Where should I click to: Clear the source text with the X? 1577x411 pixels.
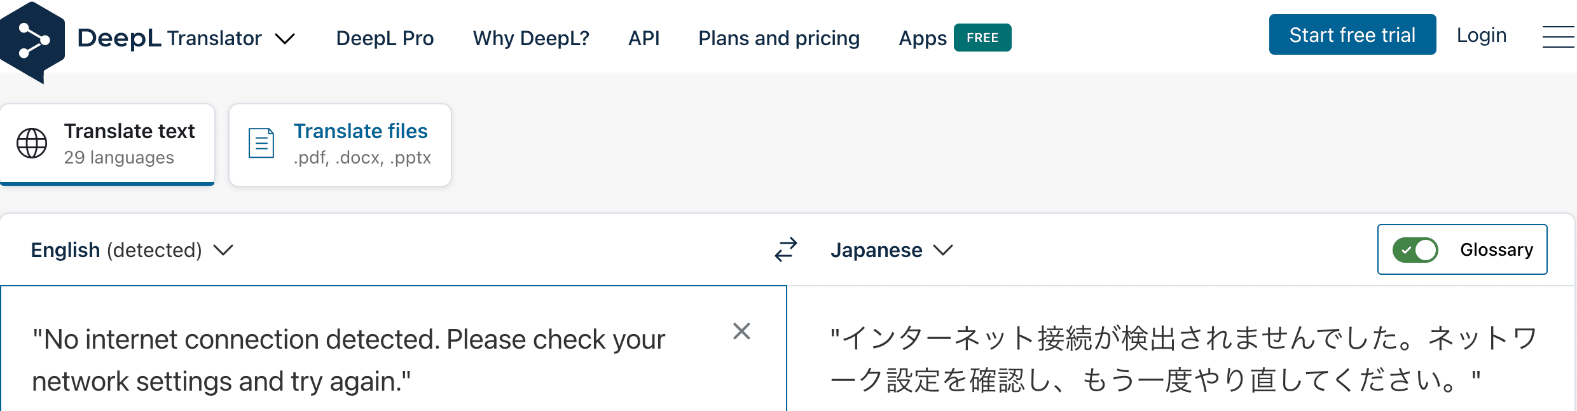click(741, 331)
